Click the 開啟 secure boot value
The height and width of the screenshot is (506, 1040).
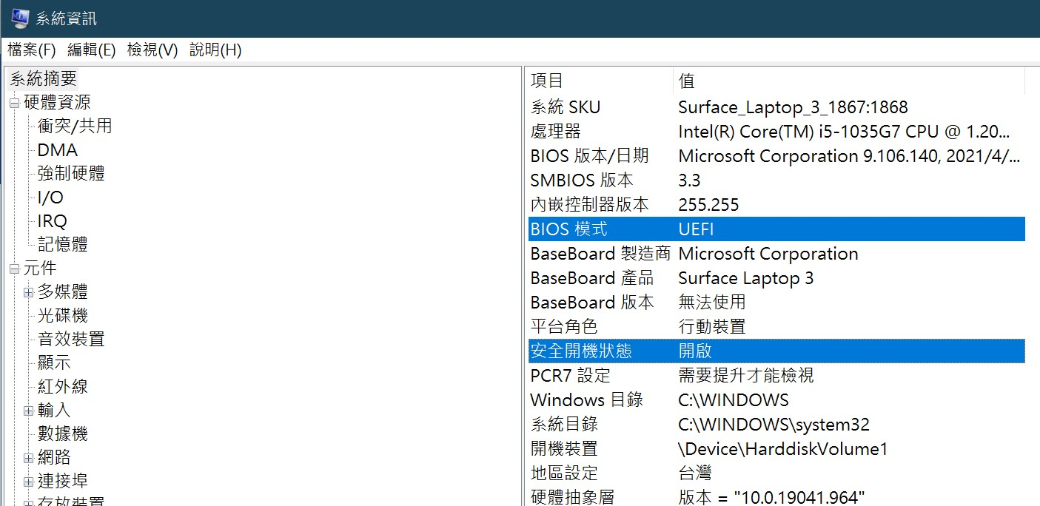coord(695,351)
